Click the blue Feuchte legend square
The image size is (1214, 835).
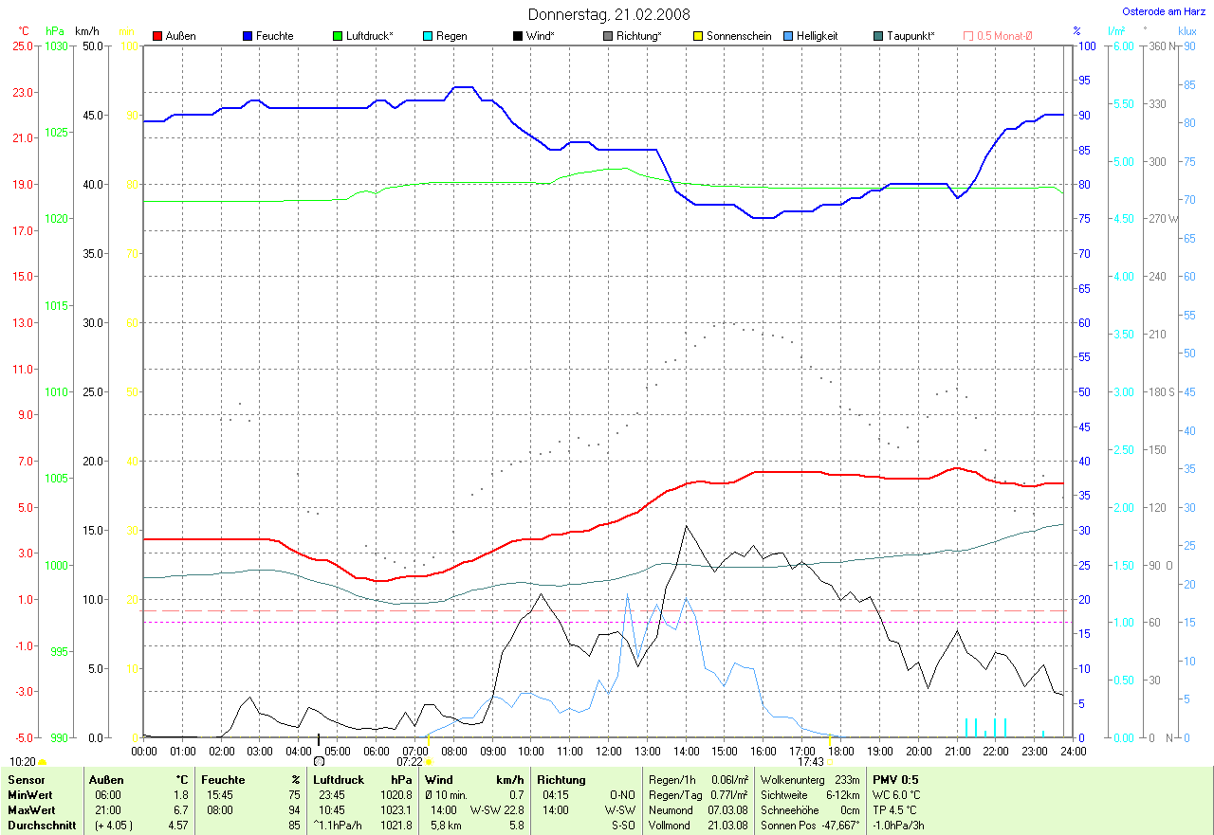[x=248, y=36]
